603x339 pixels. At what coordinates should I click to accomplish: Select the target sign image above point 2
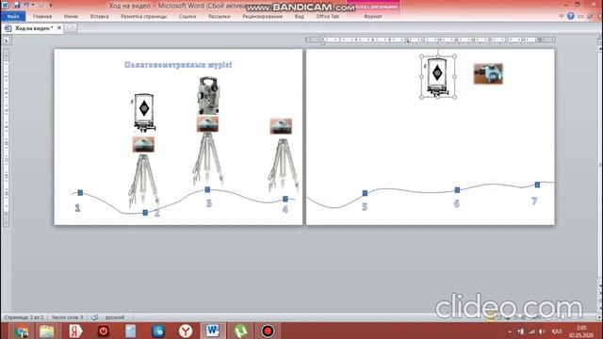click(143, 112)
